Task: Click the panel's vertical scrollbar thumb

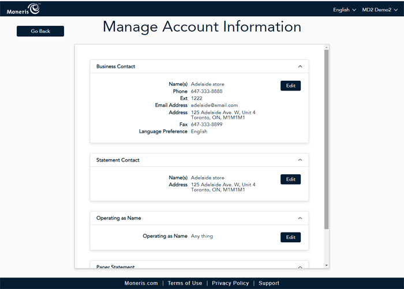Action: [x=327, y=139]
